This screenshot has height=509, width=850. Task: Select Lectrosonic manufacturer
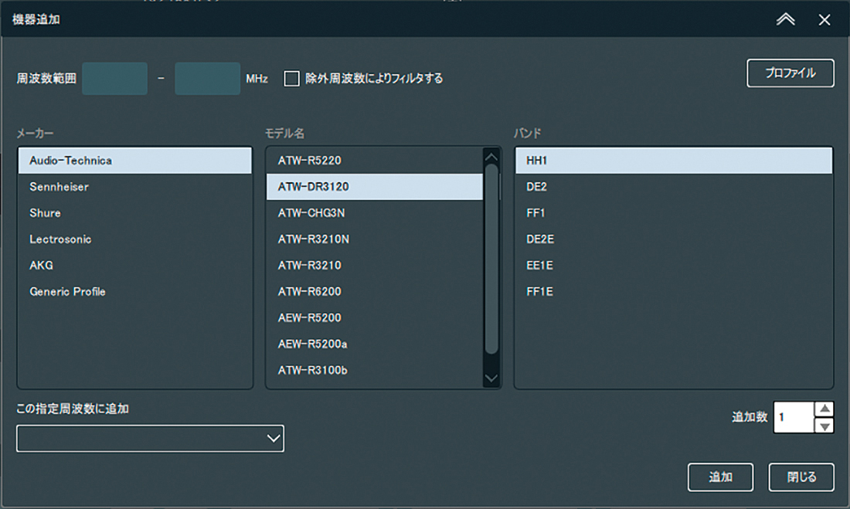pos(135,239)
